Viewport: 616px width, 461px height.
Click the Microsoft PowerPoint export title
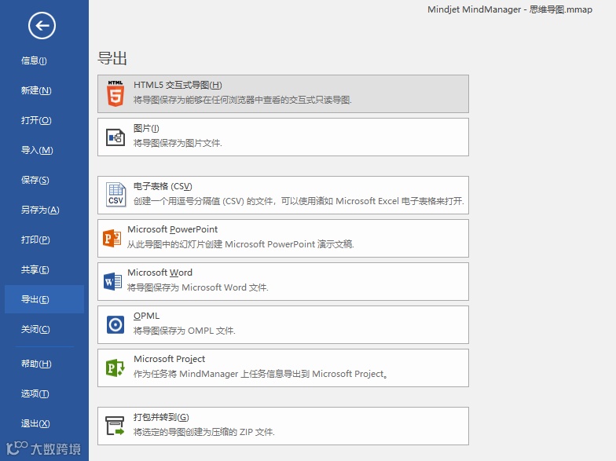tap(173, 229)
